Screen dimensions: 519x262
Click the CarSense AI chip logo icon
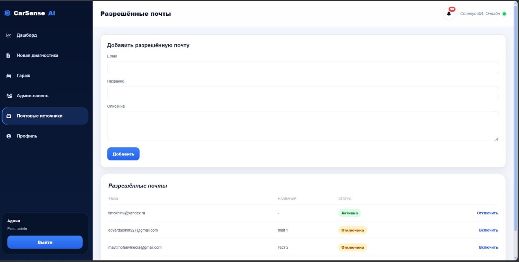pyautogui.click(x=7, y=13)
